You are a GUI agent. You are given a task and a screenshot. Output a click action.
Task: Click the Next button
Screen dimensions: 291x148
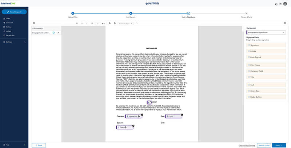pyautogui.click(x=279, y=145)
